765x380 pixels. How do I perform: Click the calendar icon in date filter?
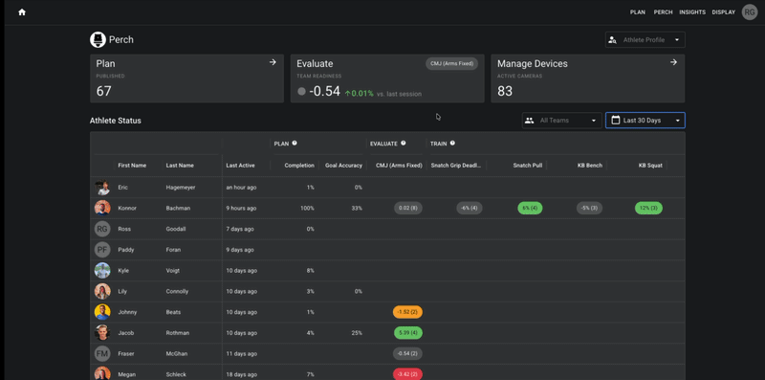[x=616, y=121]
